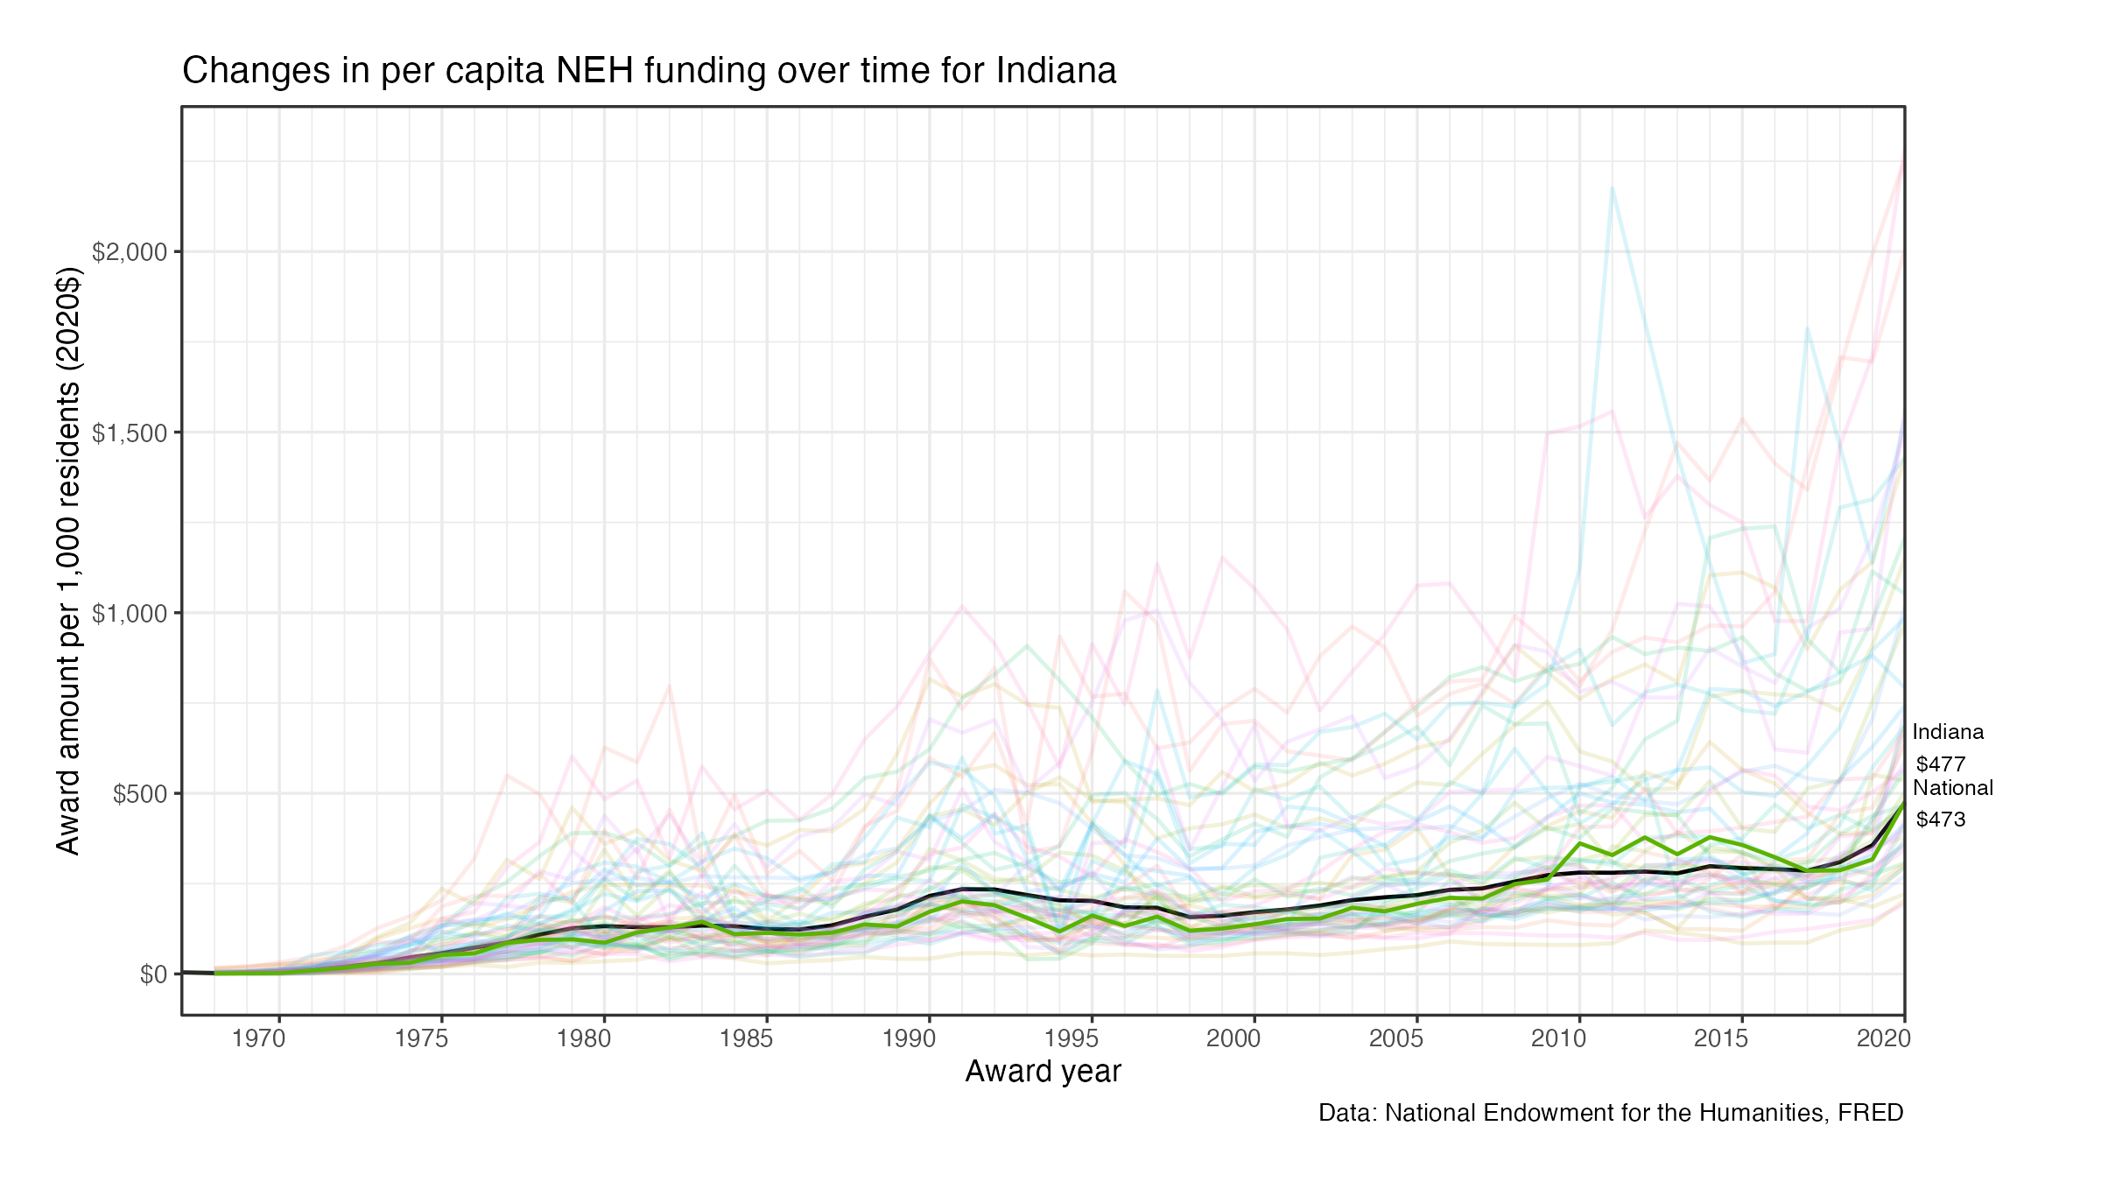
Task: Click the 1980 x-axis tick label
Action: point(584,1039)
